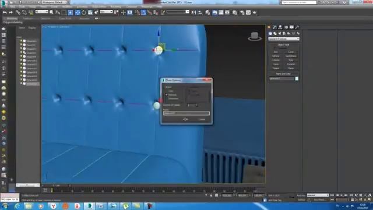373x210 pixels.
Task: Click the Teapot primitive button
Action: pos(276,68)
